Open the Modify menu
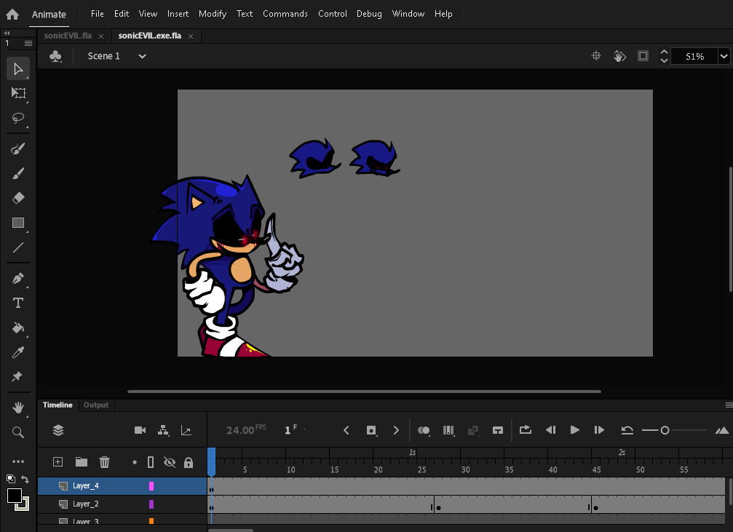Screen dimensions: 733x532 pos(212,14)
